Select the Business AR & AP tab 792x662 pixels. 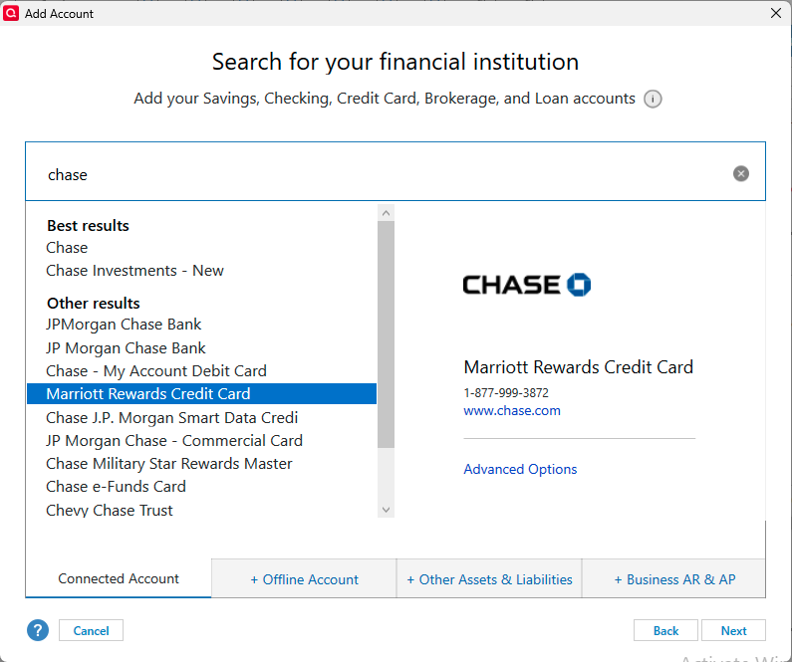click(x=674, y=579)
